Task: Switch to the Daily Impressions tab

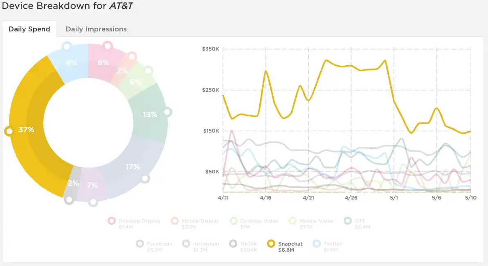Action: click(x=96, y=29)
